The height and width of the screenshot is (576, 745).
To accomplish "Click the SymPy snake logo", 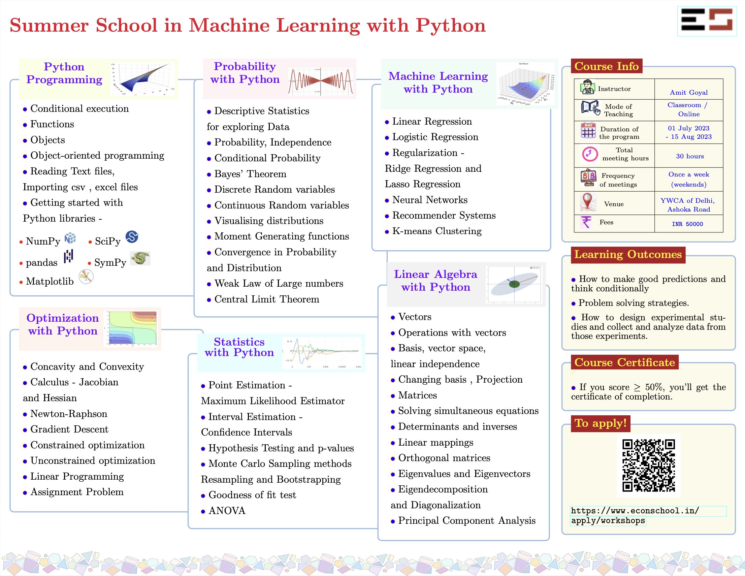I will pyautogui.click(x=140, y=258).
